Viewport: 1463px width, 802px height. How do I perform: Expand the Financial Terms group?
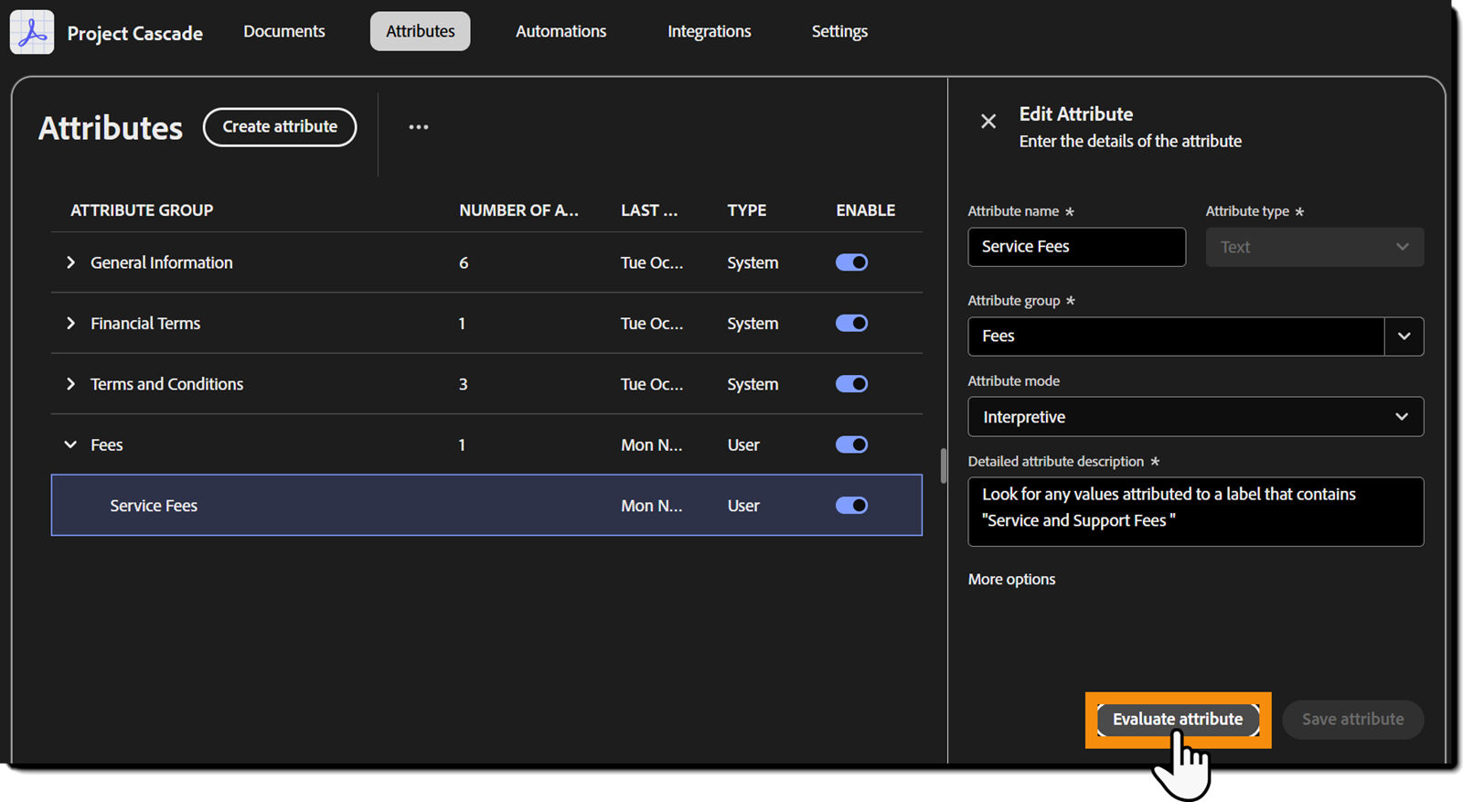(70, 323)
